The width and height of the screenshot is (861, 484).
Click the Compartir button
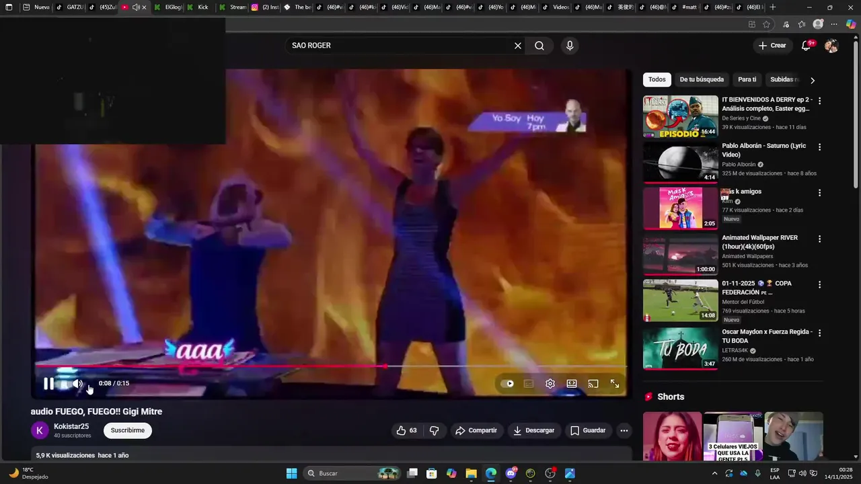pos(476,430)
